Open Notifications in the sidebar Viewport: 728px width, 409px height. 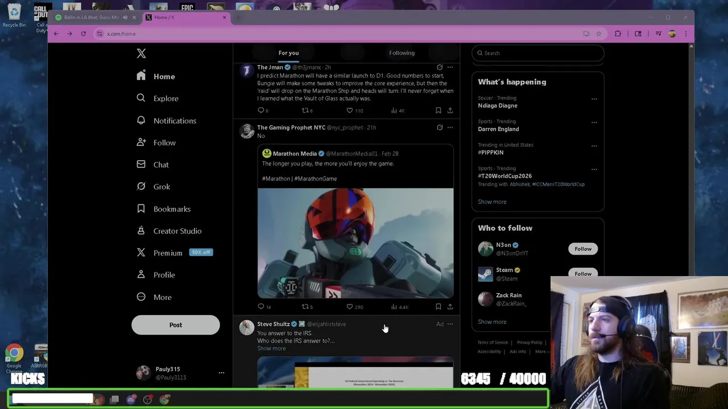(166, 120)
